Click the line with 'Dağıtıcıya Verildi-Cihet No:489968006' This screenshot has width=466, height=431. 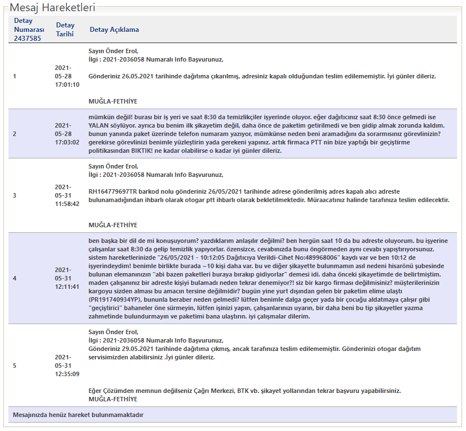(252, 257)
